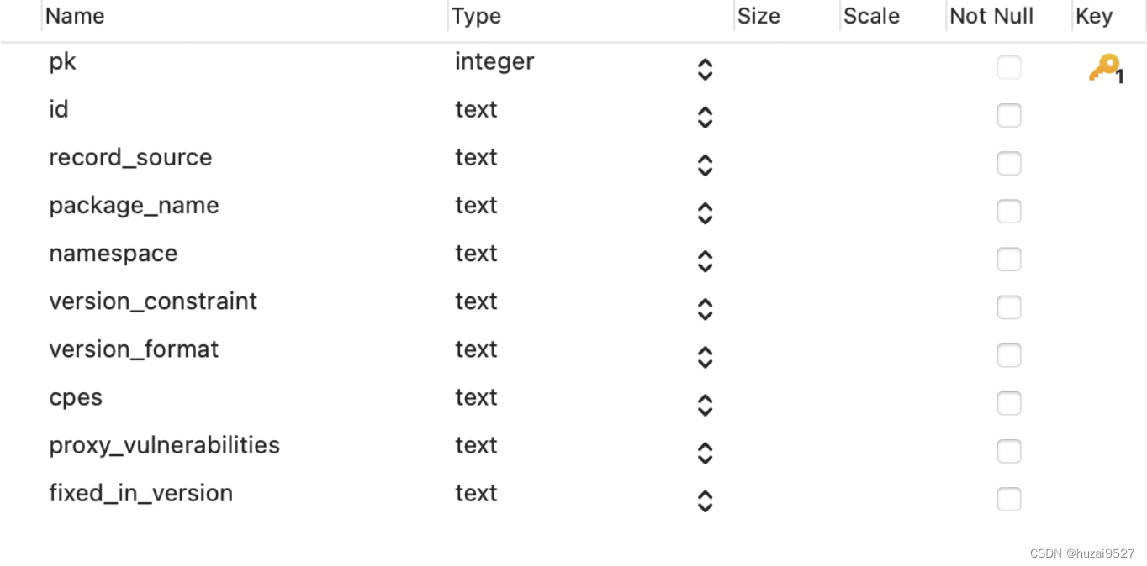Open type dropdown for version_format
Screen dimensions: 1147x566
(706, 357)
